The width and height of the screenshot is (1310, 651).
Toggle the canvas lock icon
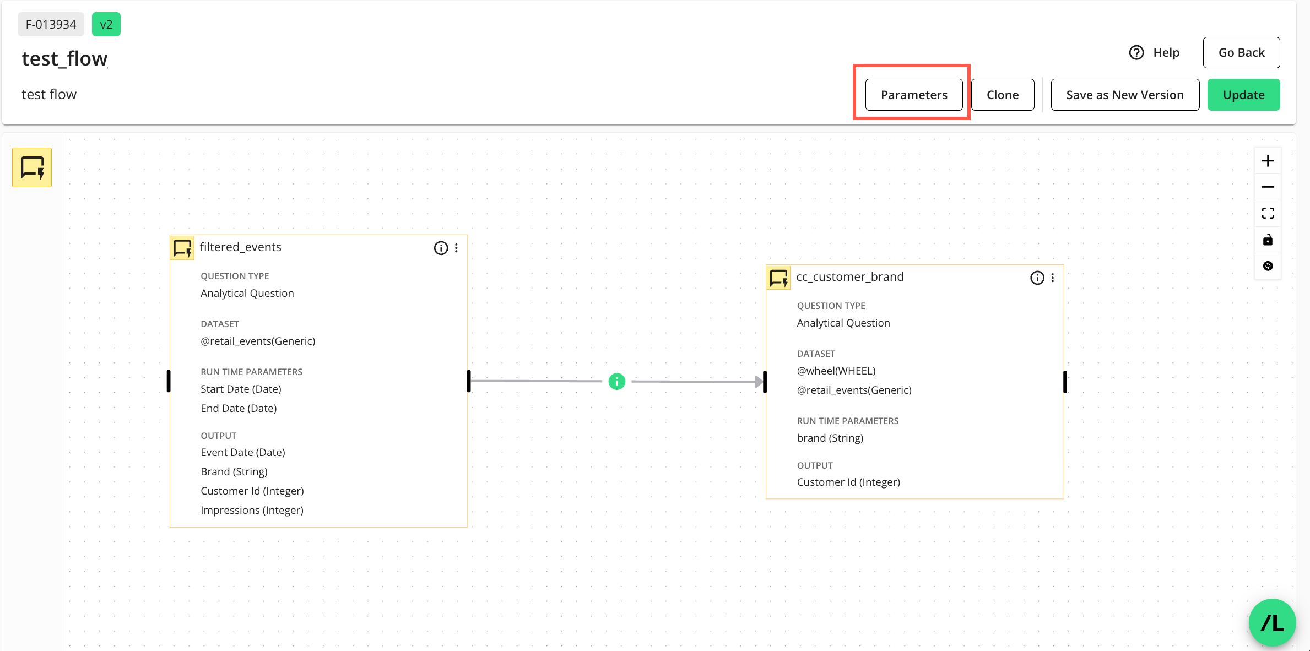[x=1268, y=240]
